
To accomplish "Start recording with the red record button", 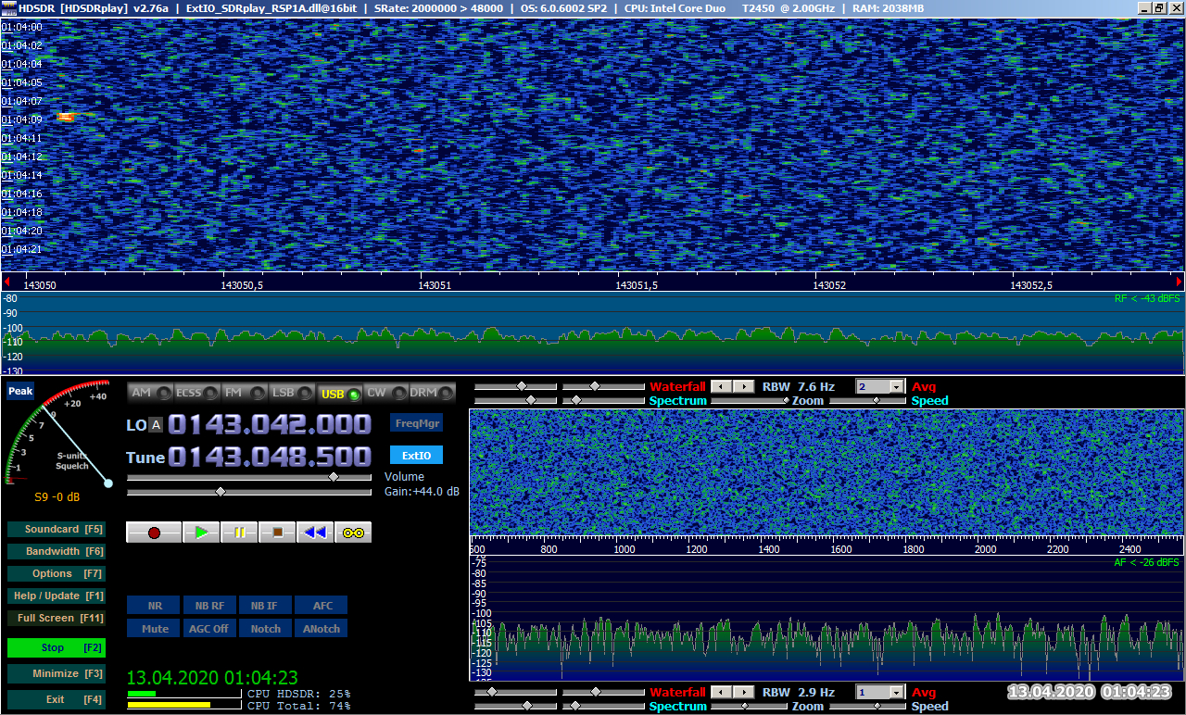I will coord(154,533).
